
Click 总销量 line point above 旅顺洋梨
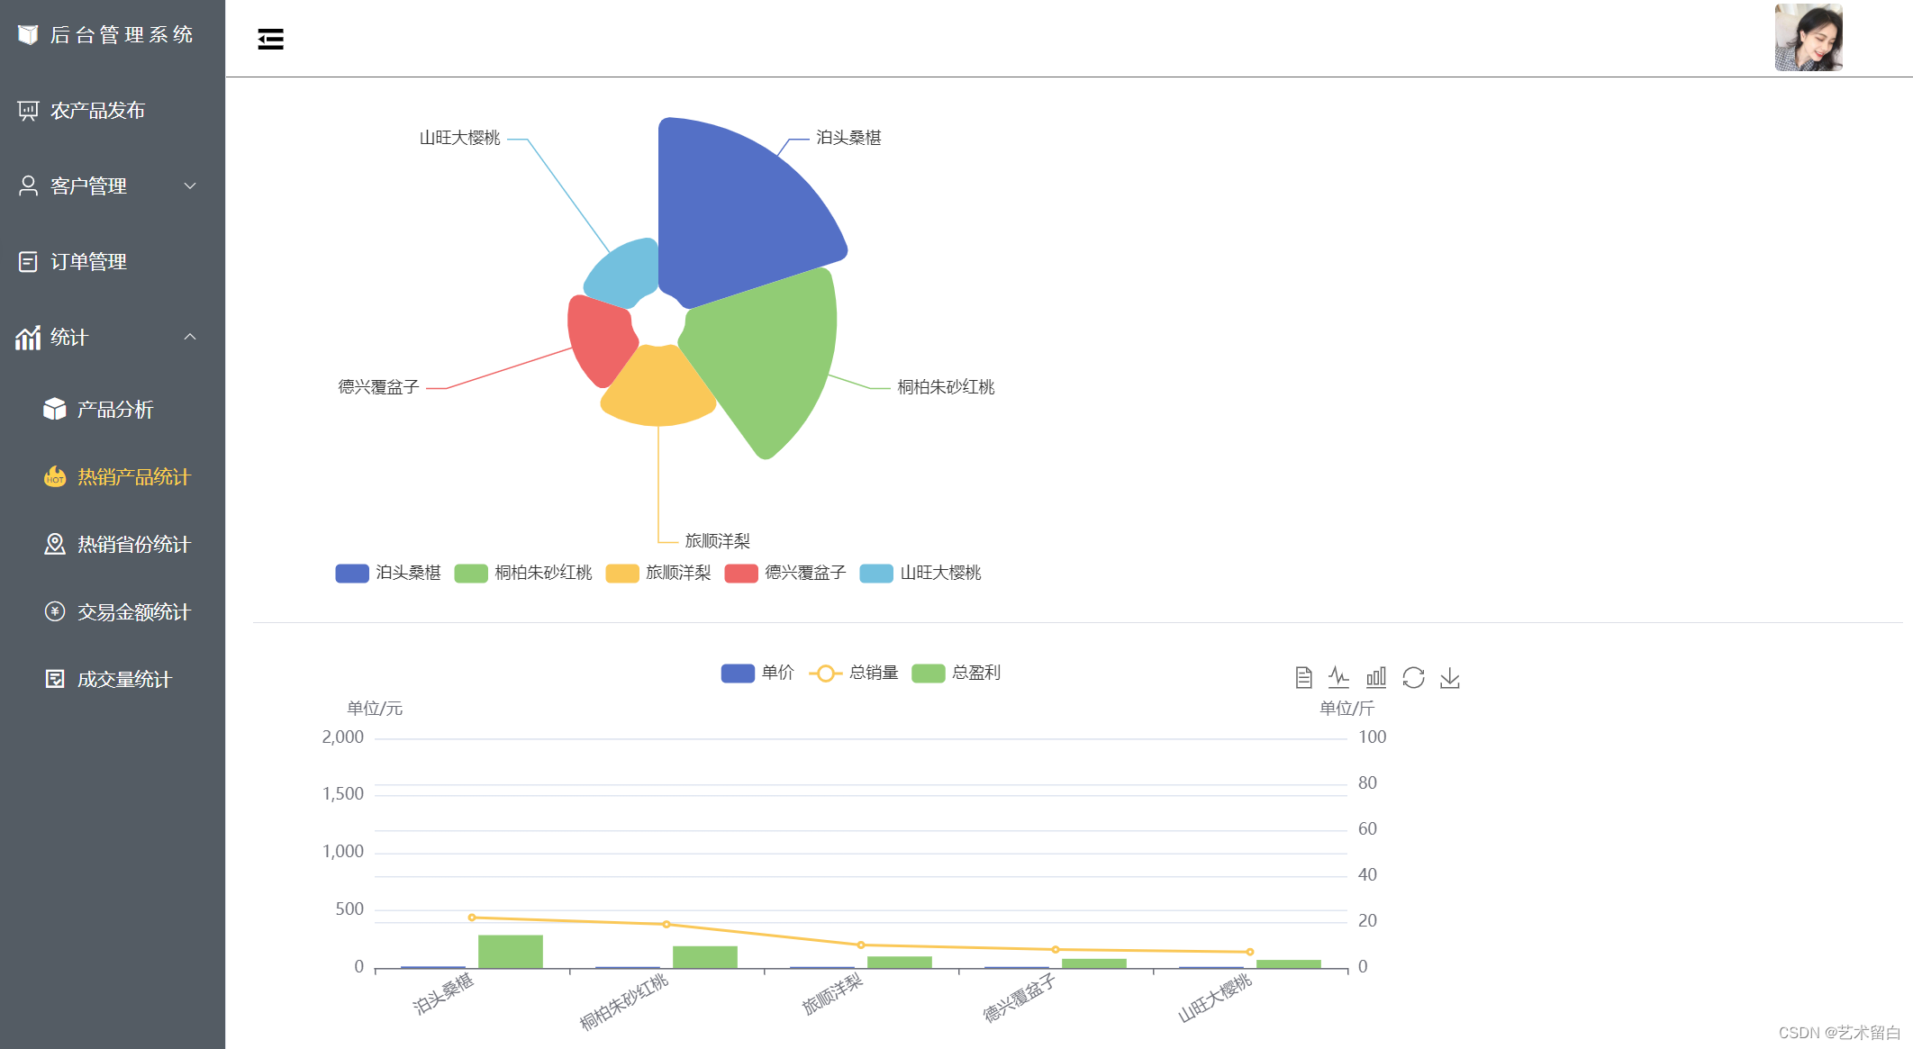coord(861,945)
